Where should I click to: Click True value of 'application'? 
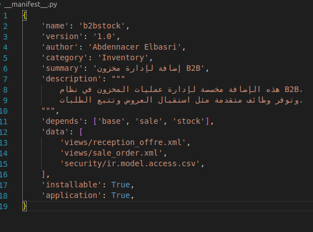(x=121, y=195)
